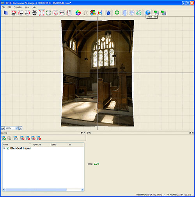Image resolution: width=195 pixels, height=197 pixels.
Task: Close the Info panel
Action: pyautogui.click(x=193, y=133)
